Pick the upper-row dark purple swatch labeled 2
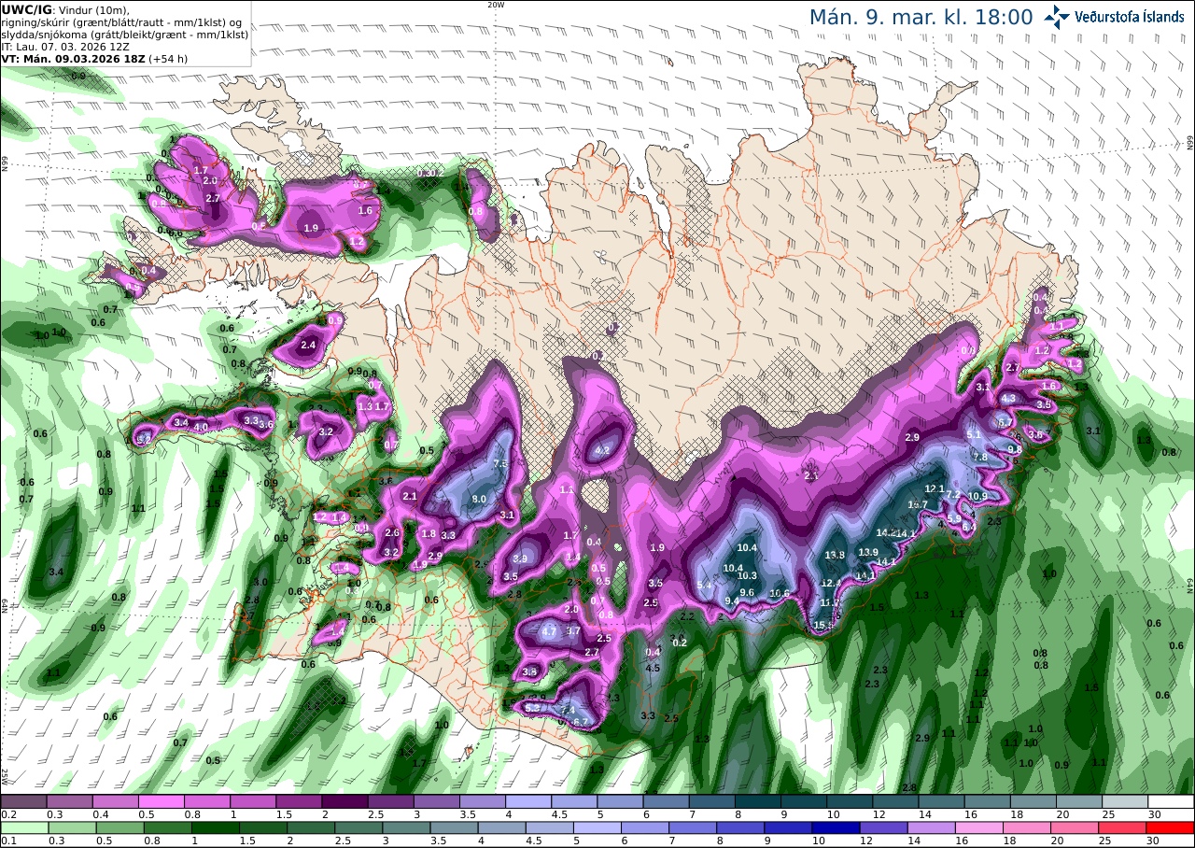Viewport: 1195px width, 848px height. point(344,801)
